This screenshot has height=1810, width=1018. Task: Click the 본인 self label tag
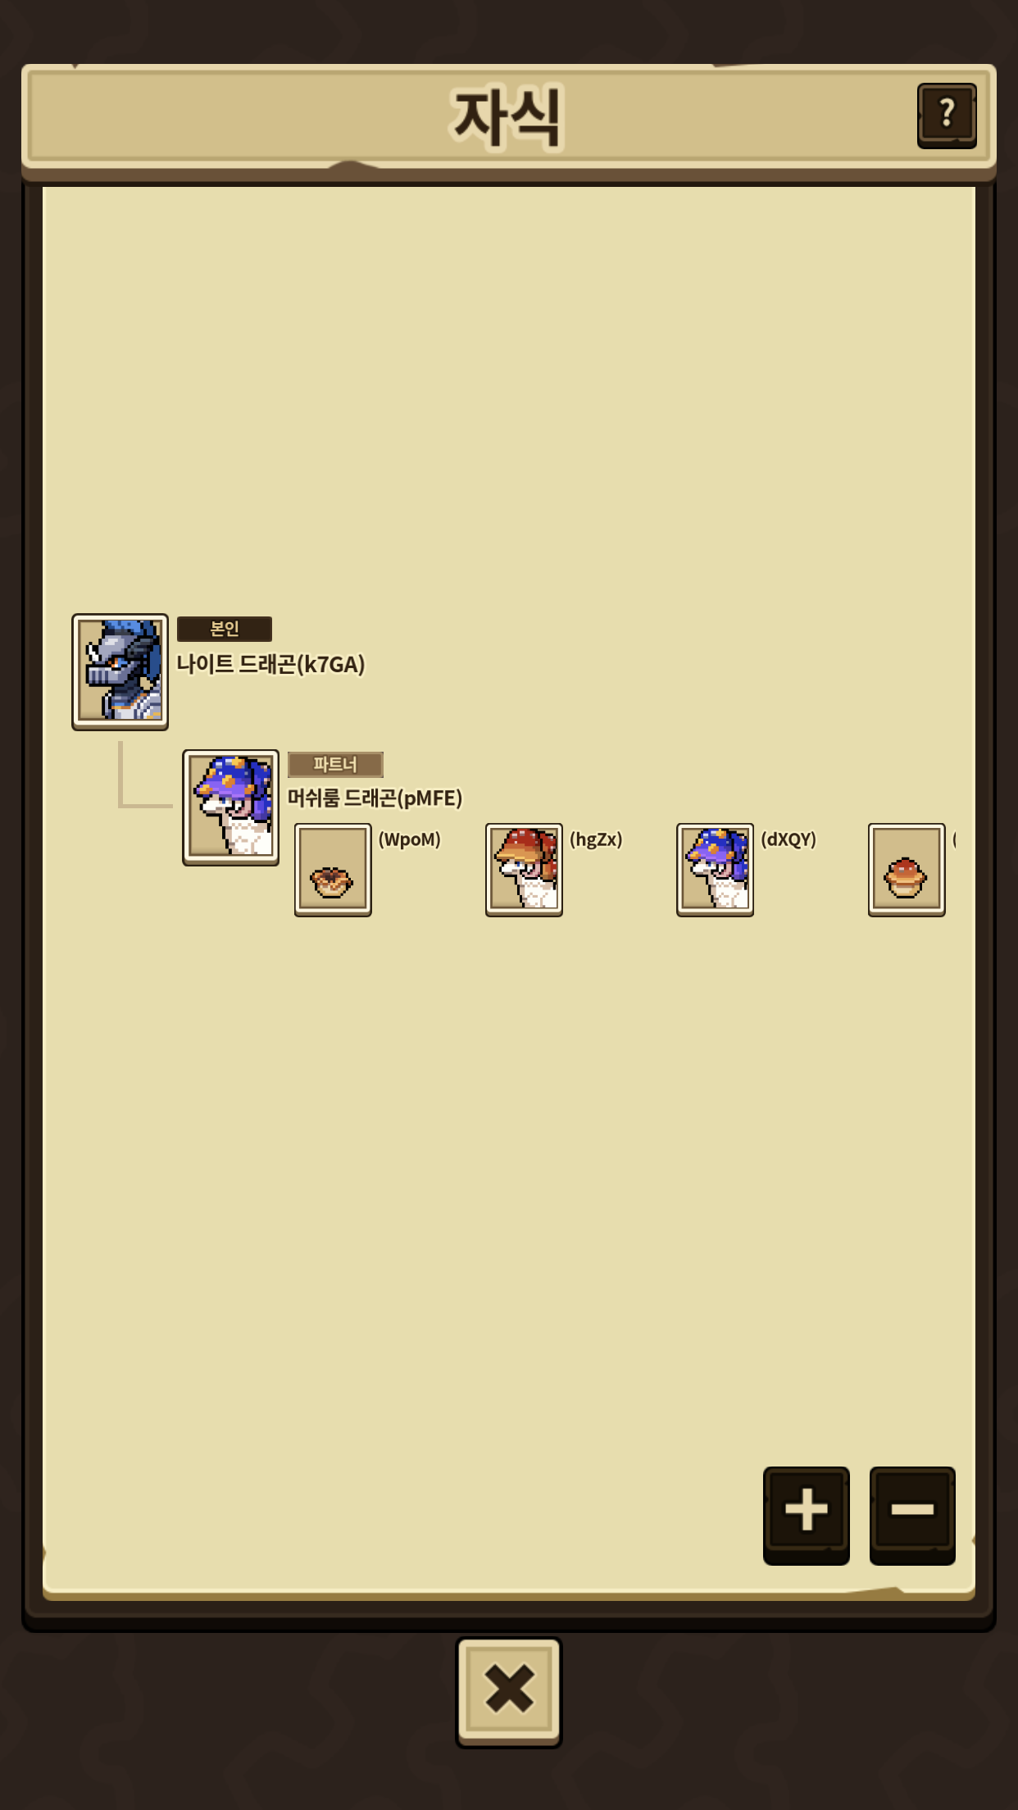225,629
